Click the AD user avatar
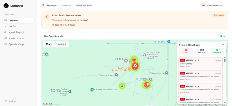This screenshot has width=232, height=106. tap(204, 5)
